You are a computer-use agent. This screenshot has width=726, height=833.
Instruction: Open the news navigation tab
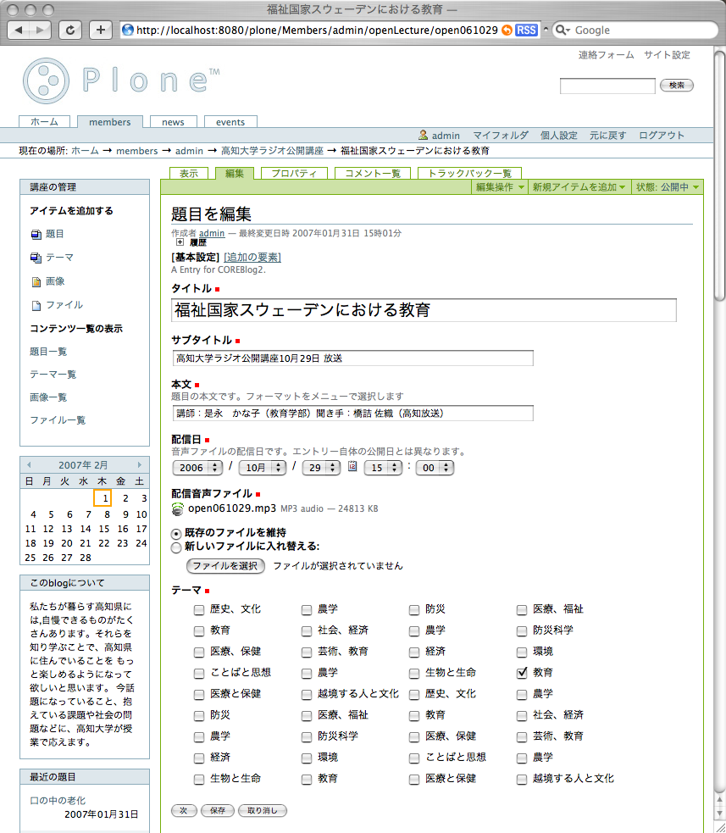pos(173,122)
